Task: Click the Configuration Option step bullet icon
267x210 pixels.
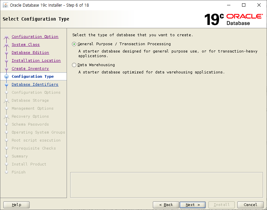Action: click(6, 37)
